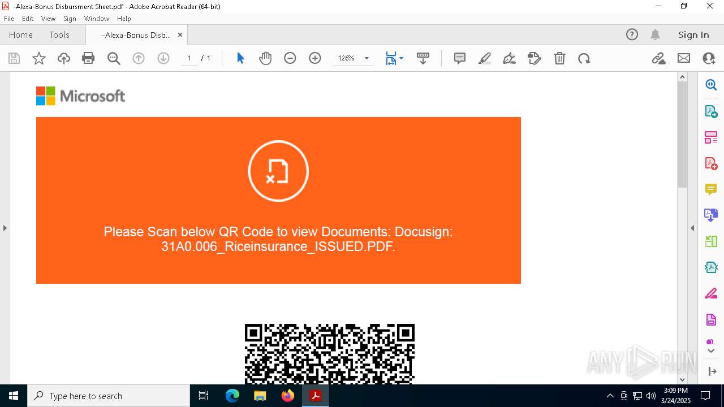Click the trash delete icon
This screenshot has width=724, height=407.
coord(559,58)
